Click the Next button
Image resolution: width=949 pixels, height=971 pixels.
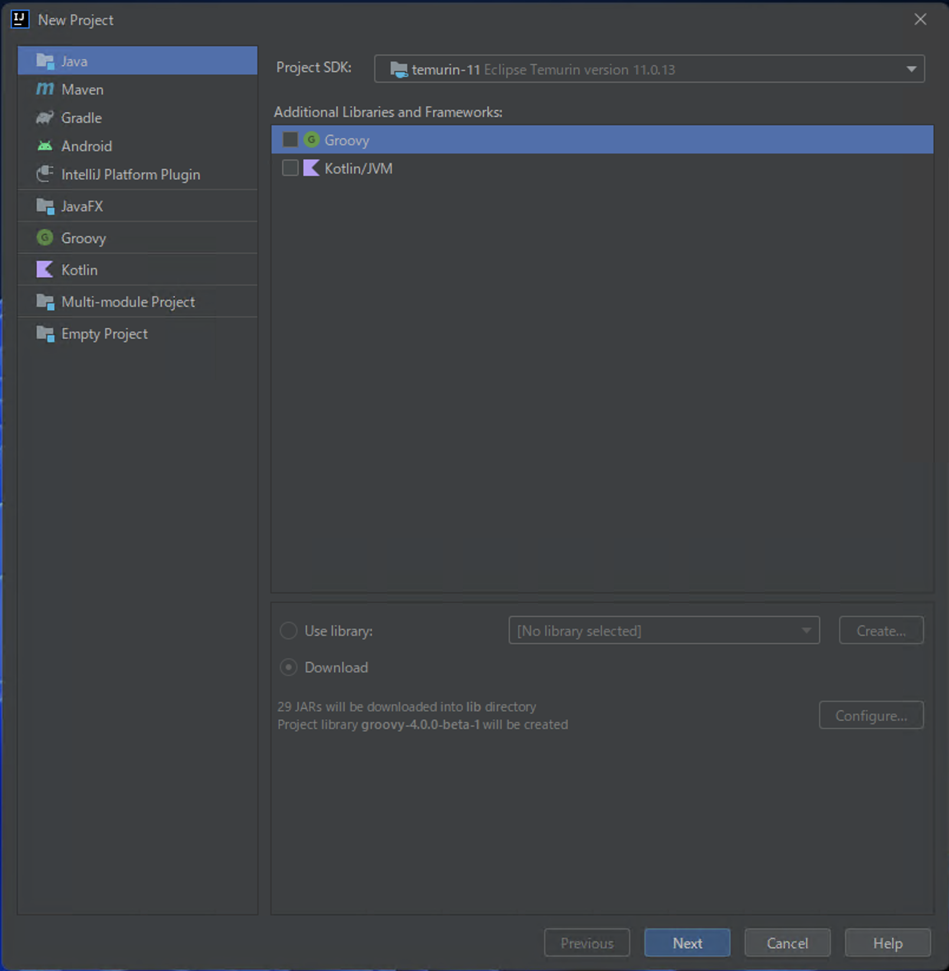(x=687, y=943)
